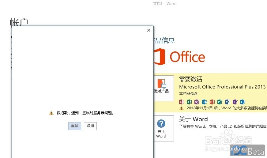Click the warning icon in the dialog
Screen dimensions: 267x158
click(51, 113)
